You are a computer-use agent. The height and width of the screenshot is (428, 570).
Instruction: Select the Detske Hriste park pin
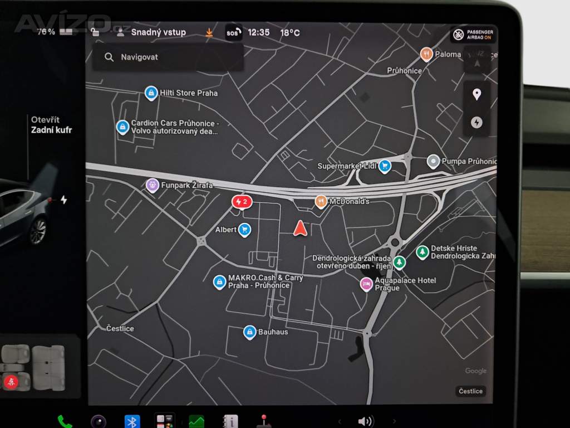pyautogui.click(x=422, y=252)
